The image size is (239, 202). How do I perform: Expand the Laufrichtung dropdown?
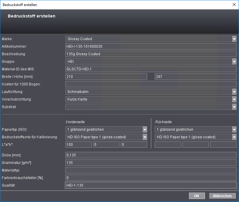pyautogui.click(x=234, y=92)
